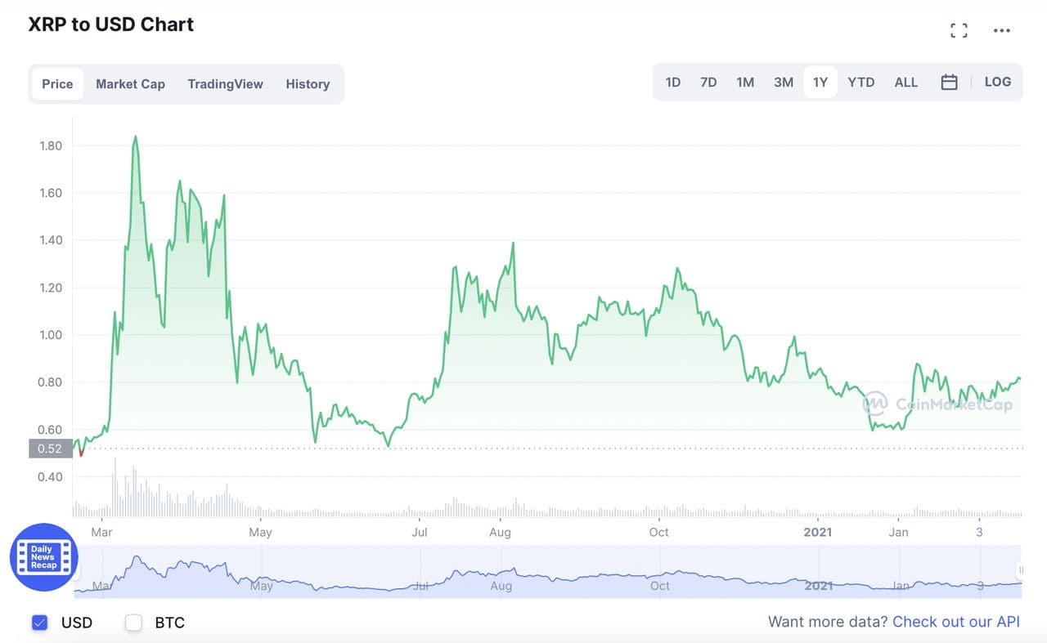Click the 0.52 price label on axis
Viewport: 1047px width, 643px height.
click(50, 449)
